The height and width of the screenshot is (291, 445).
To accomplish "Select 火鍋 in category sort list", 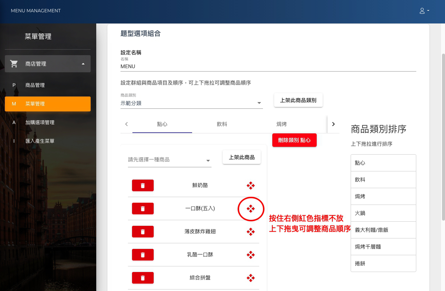I will [x=383, y=213].
